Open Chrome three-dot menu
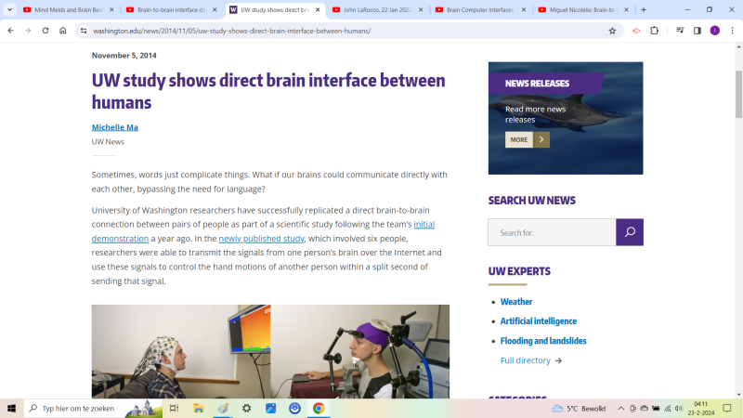 pyautogui.click(x=732, y=31)
